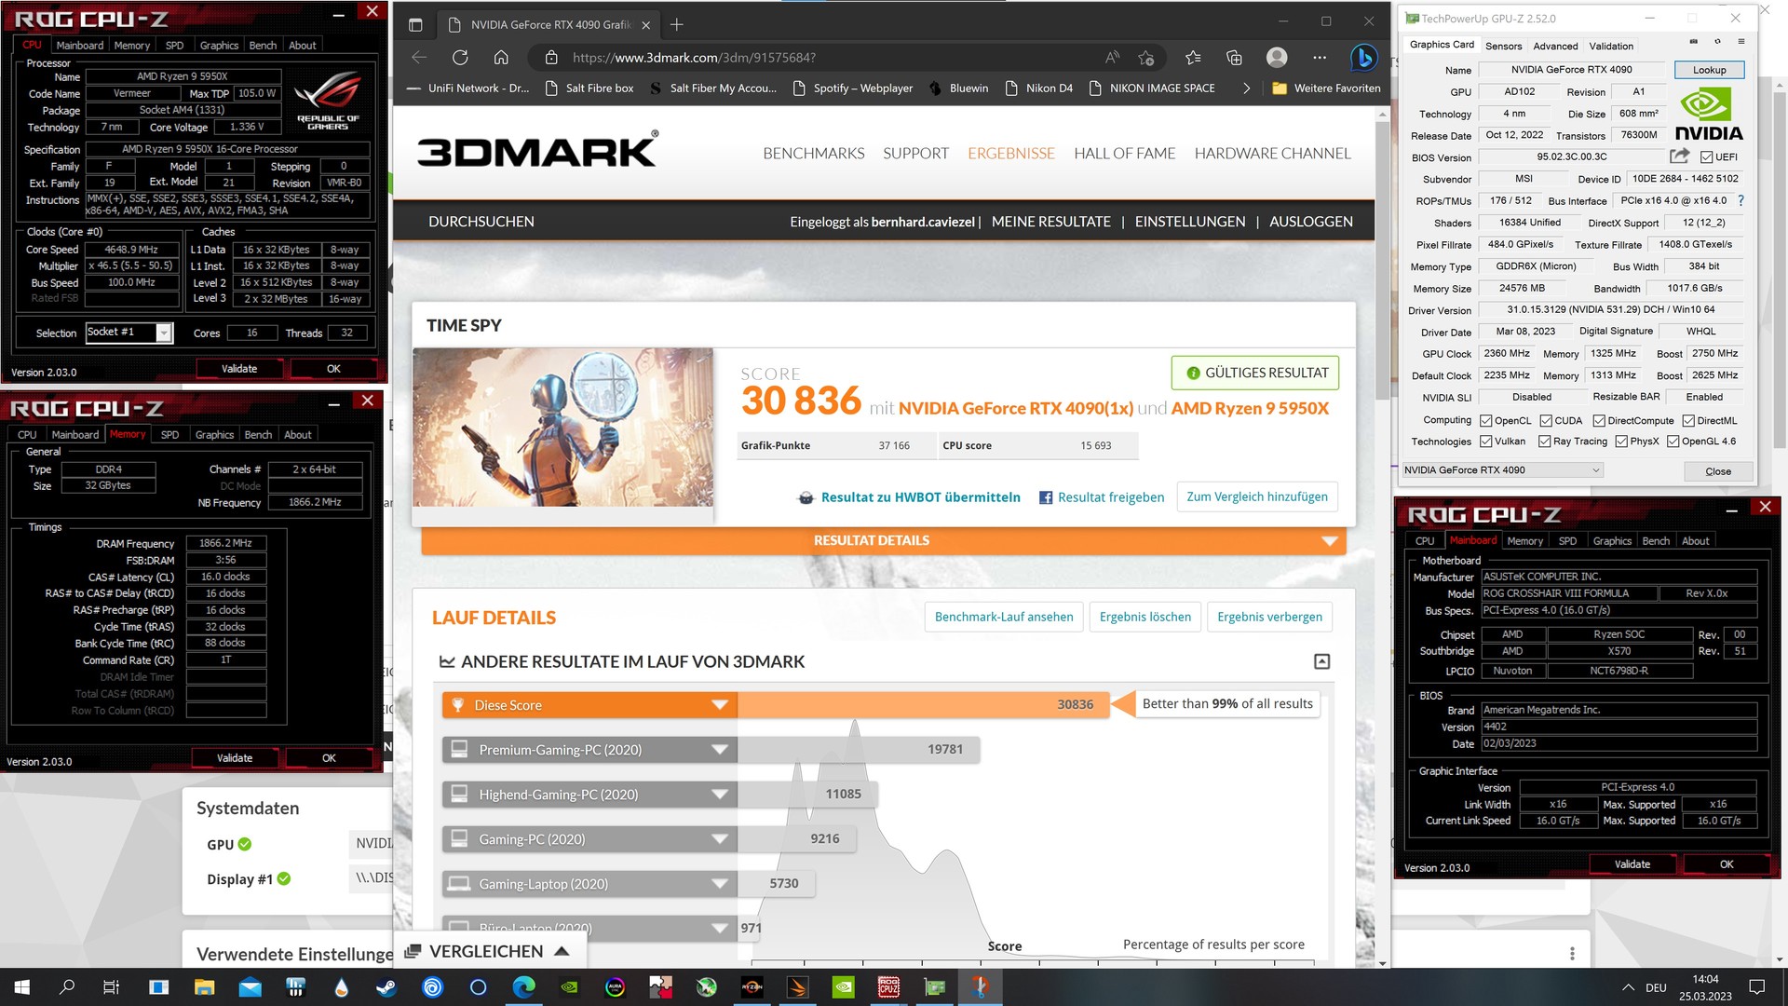
Task: Open Windows Start menu
Action: click(x=22, y=987)
